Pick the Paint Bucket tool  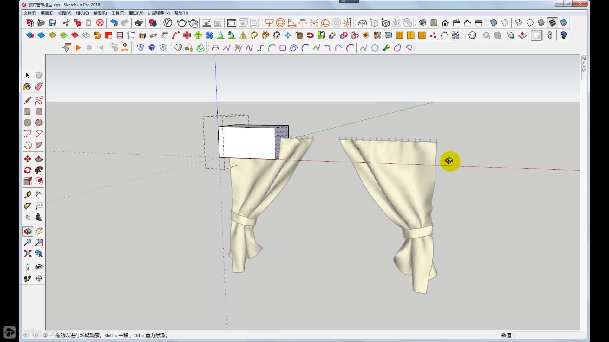click(x=28, y=86)
